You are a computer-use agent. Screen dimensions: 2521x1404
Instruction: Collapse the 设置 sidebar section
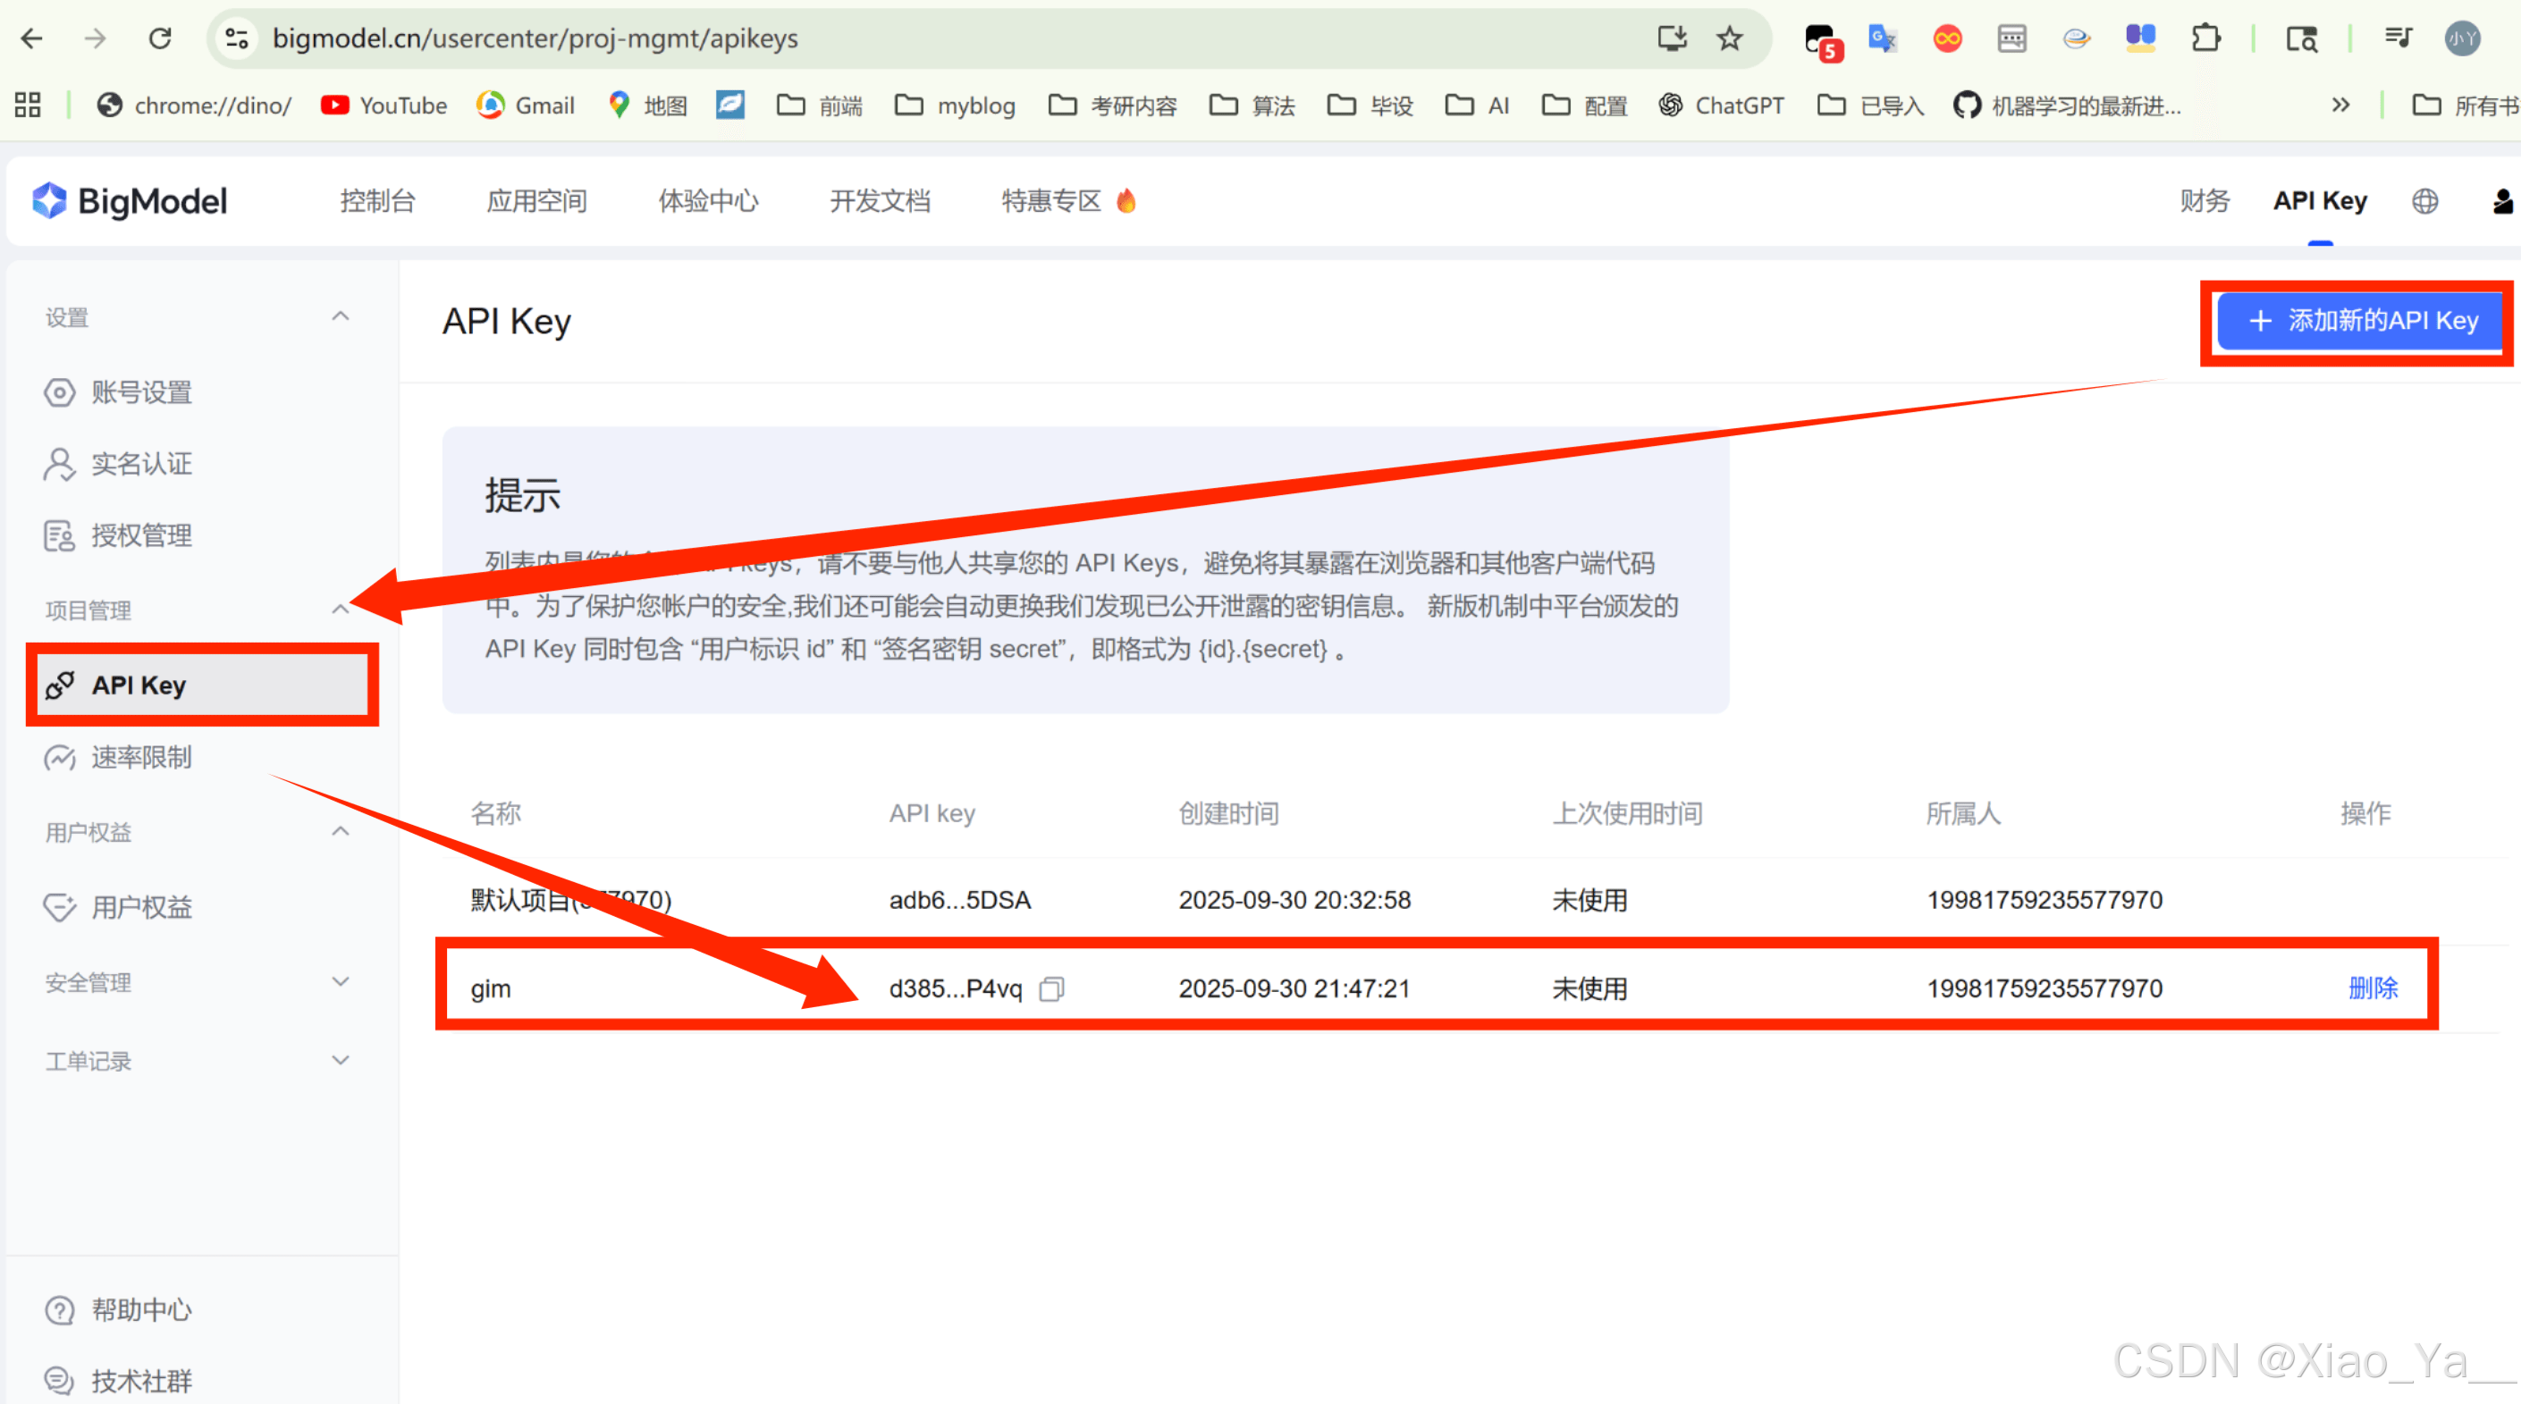coord(340,316)
